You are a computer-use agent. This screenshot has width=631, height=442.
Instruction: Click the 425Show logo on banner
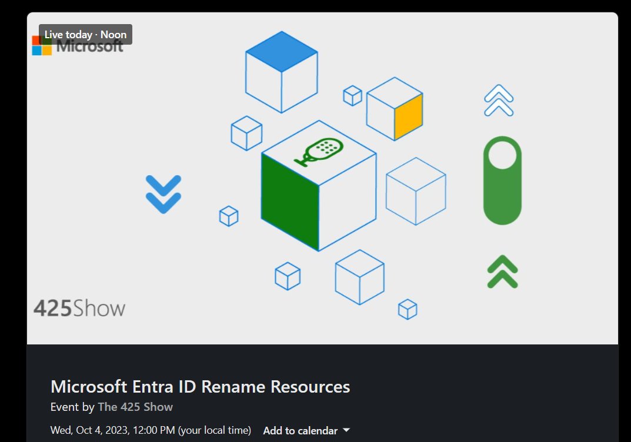79,309
